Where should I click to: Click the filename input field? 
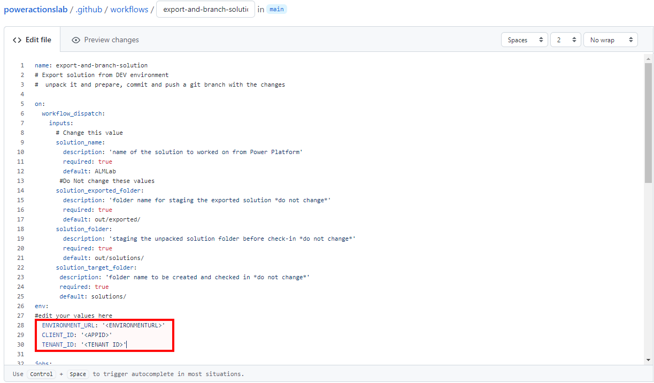[205, 9]
